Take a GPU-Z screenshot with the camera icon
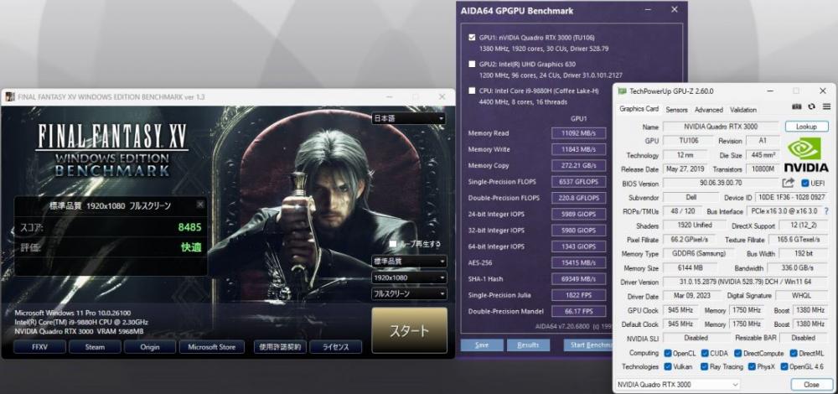This screenshot has width=838, height=394. (797, 107)
